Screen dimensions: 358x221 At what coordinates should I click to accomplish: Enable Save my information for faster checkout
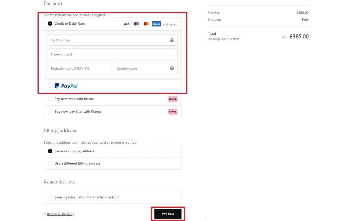(x=50, y=197)
